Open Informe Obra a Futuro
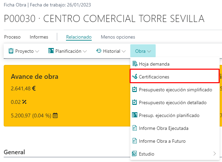222x162 pixels. click(x=175, y=141)
